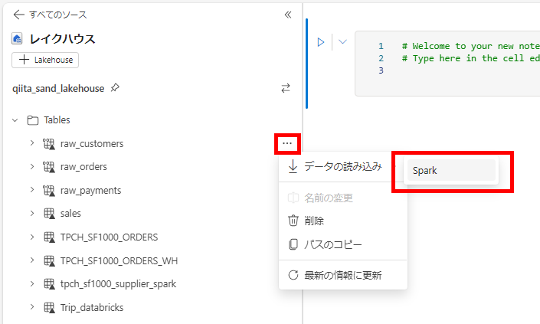
Task: Add a new Lakehouse
Action: tap(45, 60)
